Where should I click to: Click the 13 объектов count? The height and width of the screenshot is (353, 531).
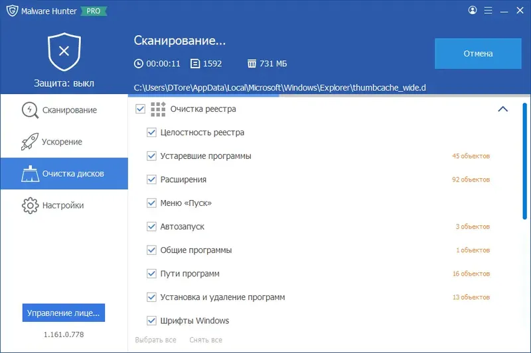coord(471,297)
